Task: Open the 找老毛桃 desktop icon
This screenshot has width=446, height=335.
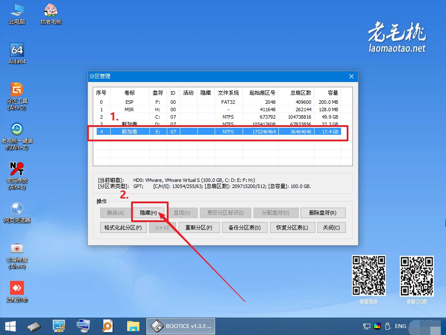Action: click(51, 14)
